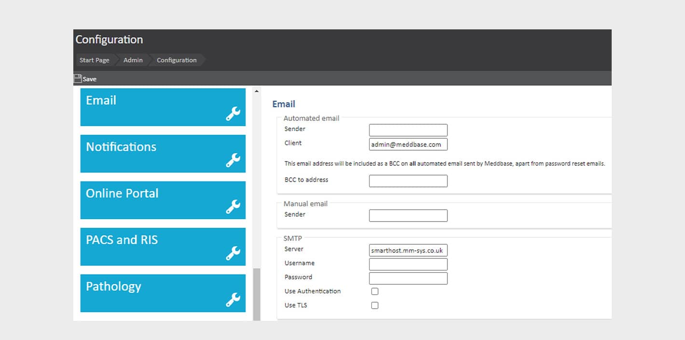Enable the Use Authentication checkbox
Viewport: 685px width, 340px height.
tap(375, 291)
